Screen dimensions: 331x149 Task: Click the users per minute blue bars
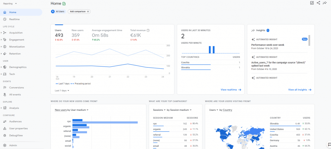212,50
